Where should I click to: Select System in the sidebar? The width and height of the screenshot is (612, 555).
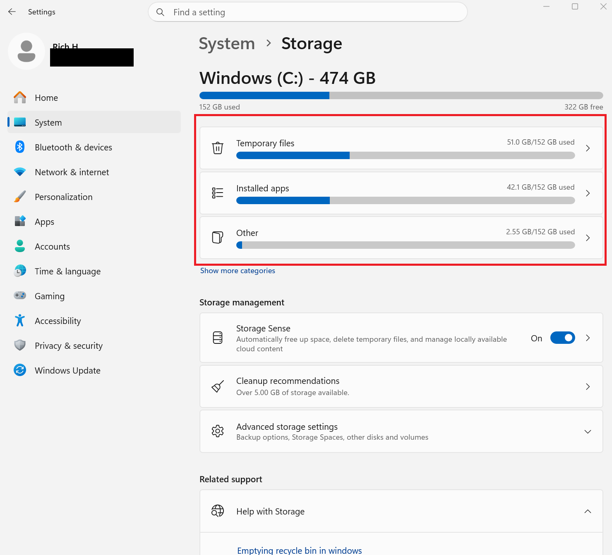click(94, 122)
